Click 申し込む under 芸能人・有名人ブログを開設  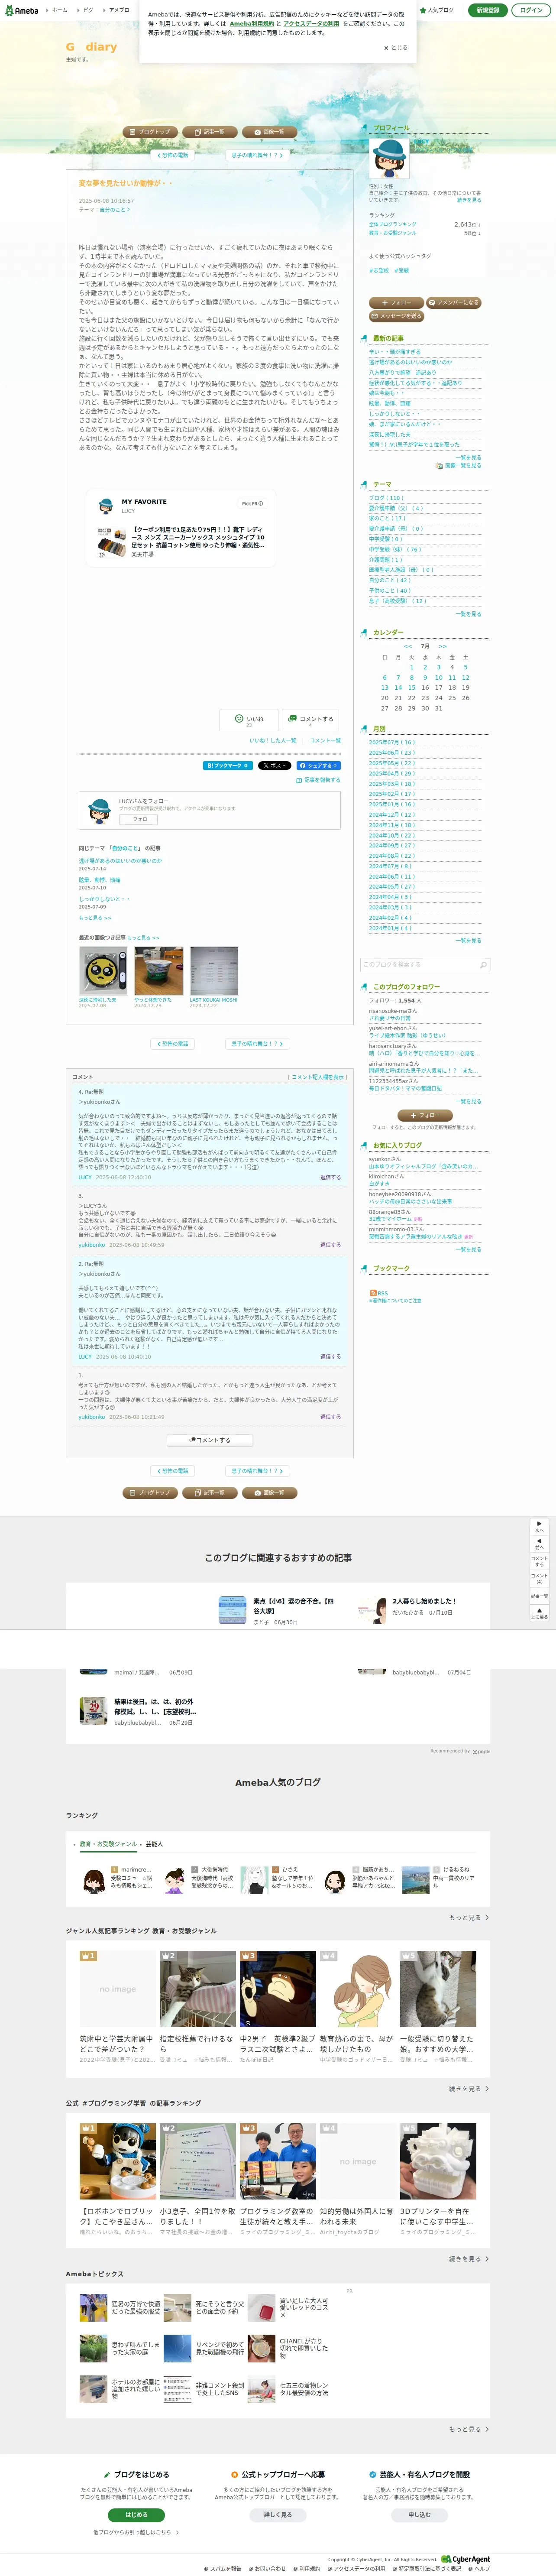tap(419, 2514)
